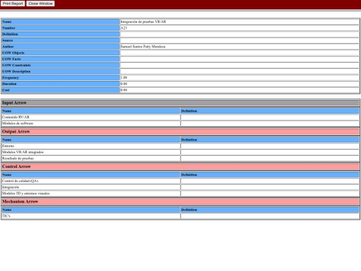Click the 'Definition' label in properties table

(x=60, y=34)
